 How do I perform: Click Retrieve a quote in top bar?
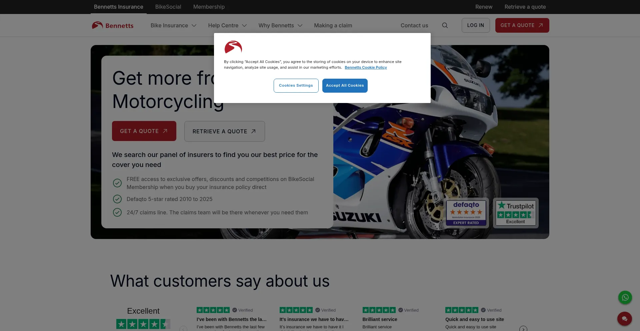pos(525,7)
